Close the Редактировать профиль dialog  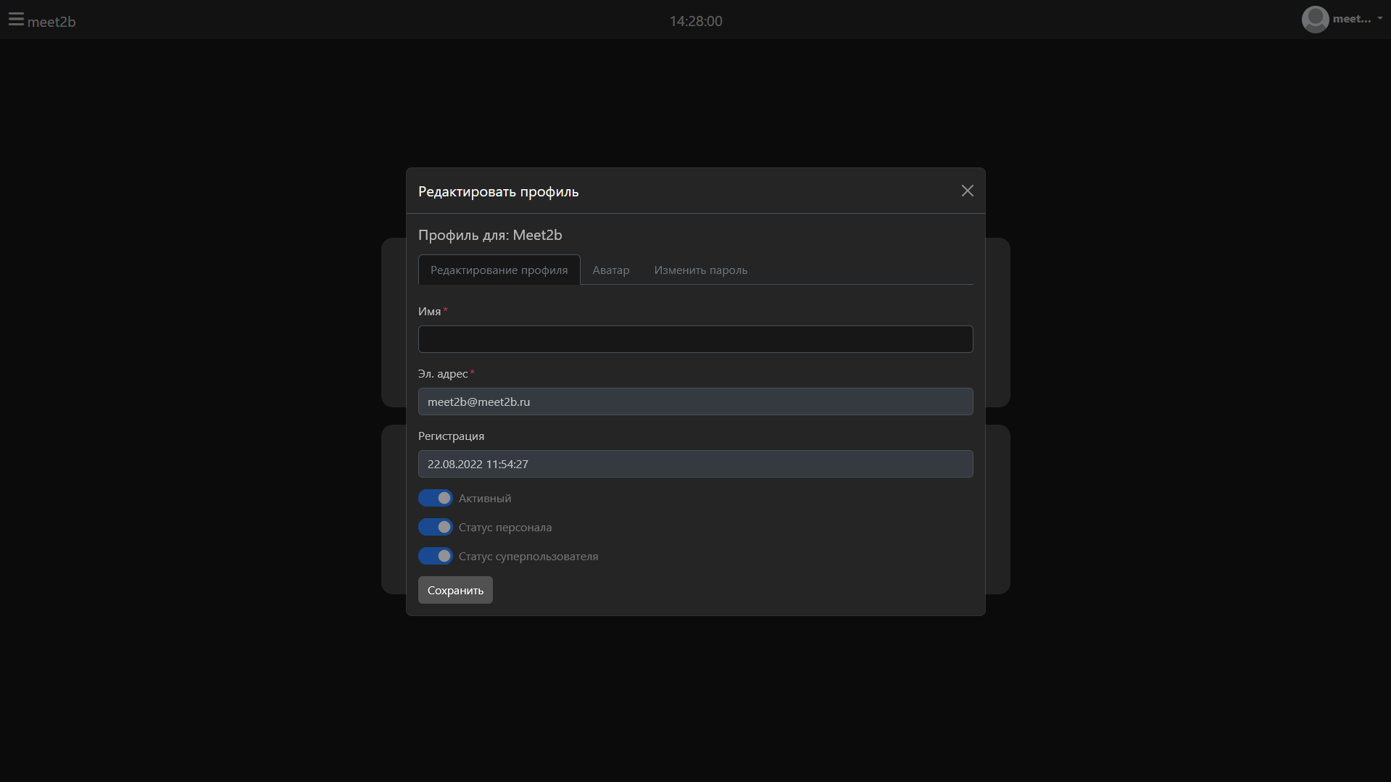pyautogui.click(x=967, y=191)
